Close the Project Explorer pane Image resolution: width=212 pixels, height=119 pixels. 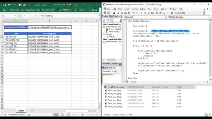[x=120, y=17]
